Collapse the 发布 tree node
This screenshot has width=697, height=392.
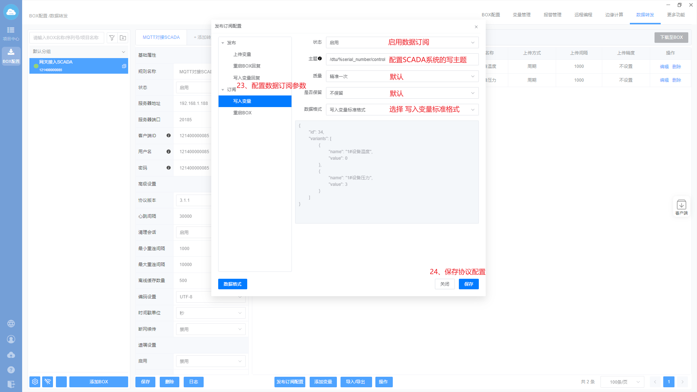[223, 43]
